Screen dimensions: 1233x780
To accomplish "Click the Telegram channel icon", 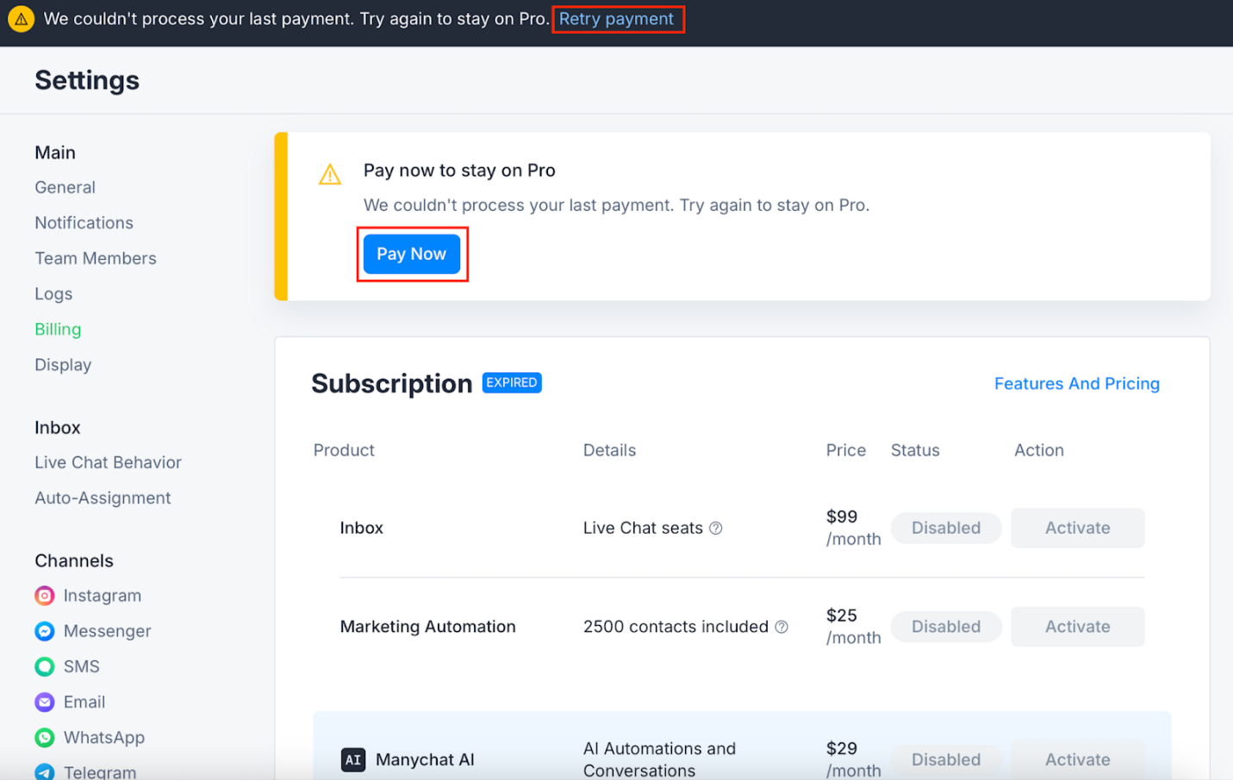I will point(45,771).
